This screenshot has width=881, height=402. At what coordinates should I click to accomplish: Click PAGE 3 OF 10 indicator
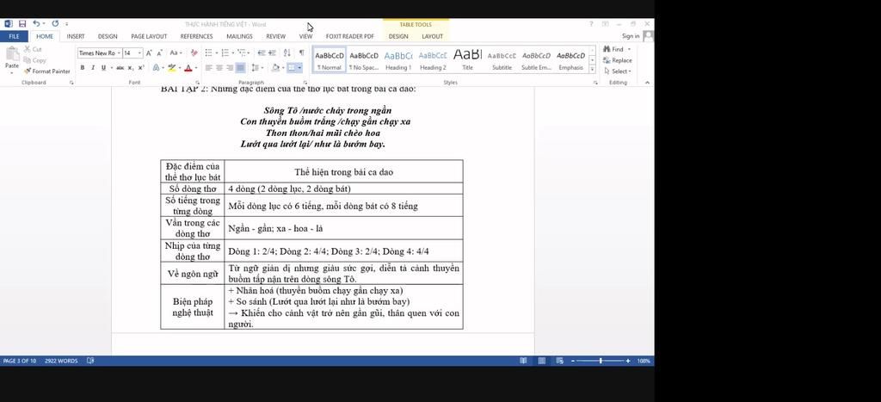[20, 361]
